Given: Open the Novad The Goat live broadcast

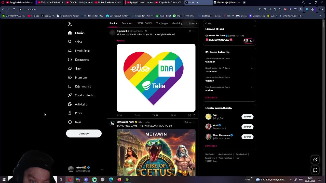Looking at the screenshot, I should [229, 38].
